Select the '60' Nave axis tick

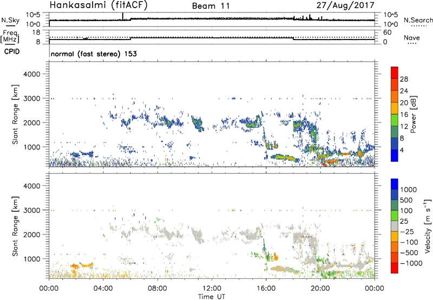[388, 32]
